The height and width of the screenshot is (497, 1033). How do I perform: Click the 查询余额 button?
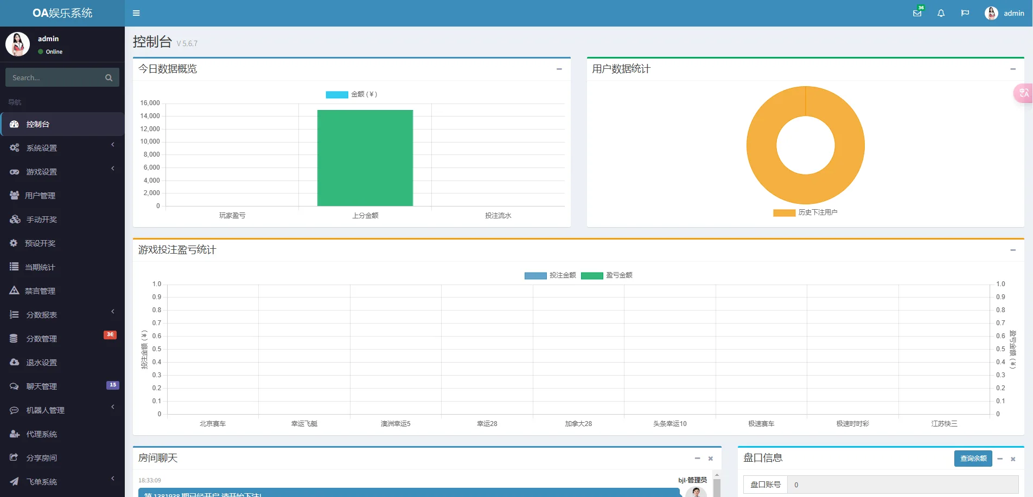pyautogui.click(x=973, y=459)
